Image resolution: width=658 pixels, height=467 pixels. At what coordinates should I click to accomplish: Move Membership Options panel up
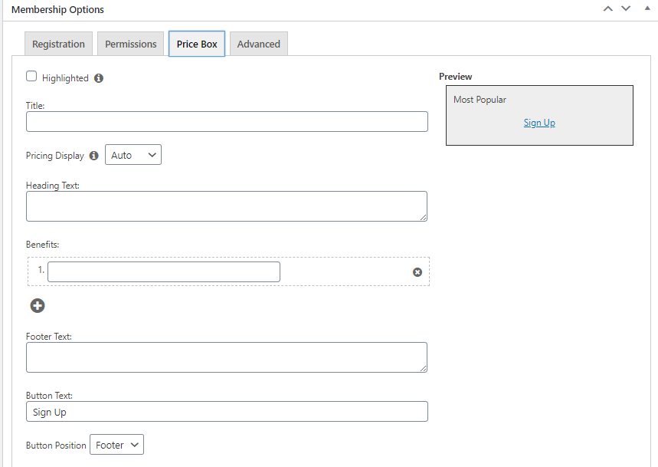[608, 9]
